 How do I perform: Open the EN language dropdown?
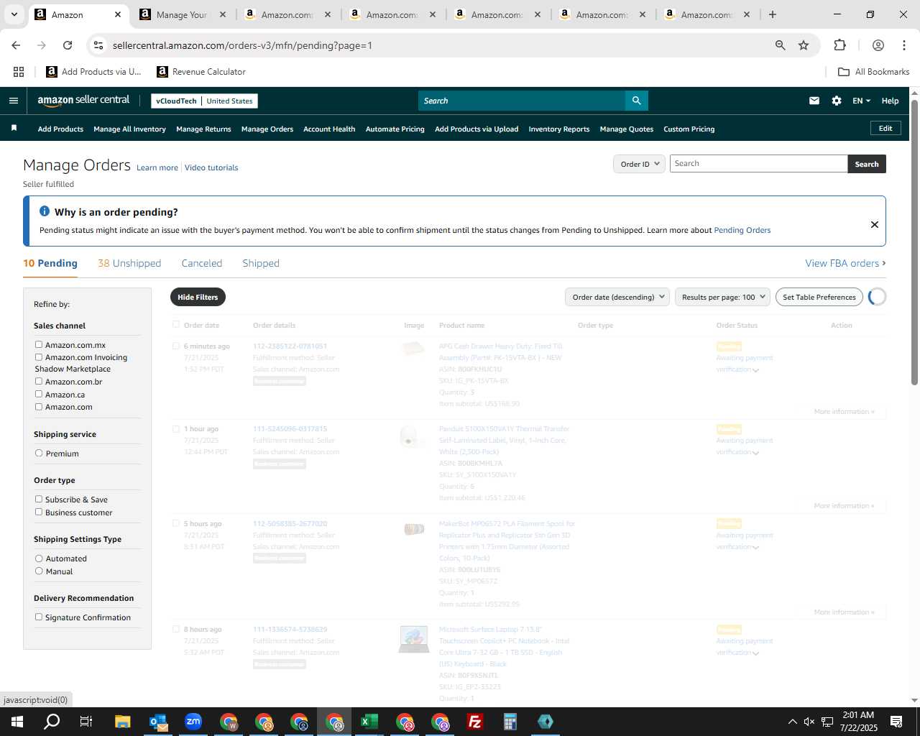click(x=861, y=101)
